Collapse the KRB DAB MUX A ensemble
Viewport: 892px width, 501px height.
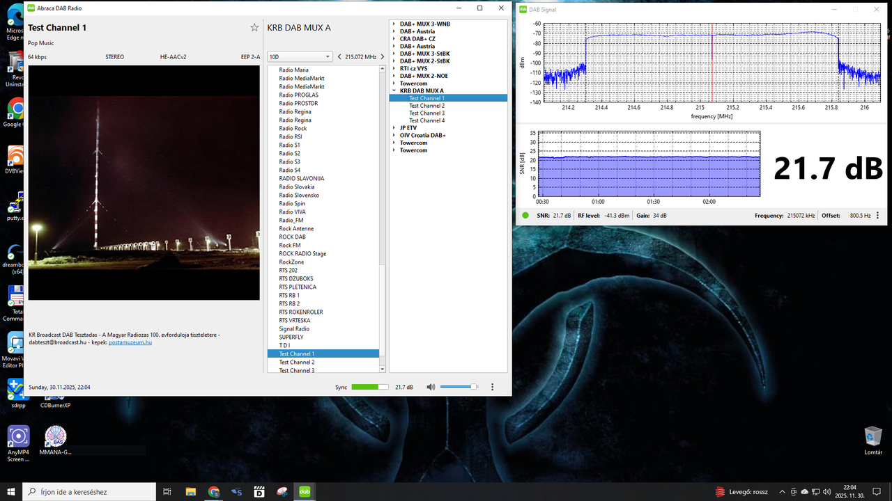tap(394, 91)
